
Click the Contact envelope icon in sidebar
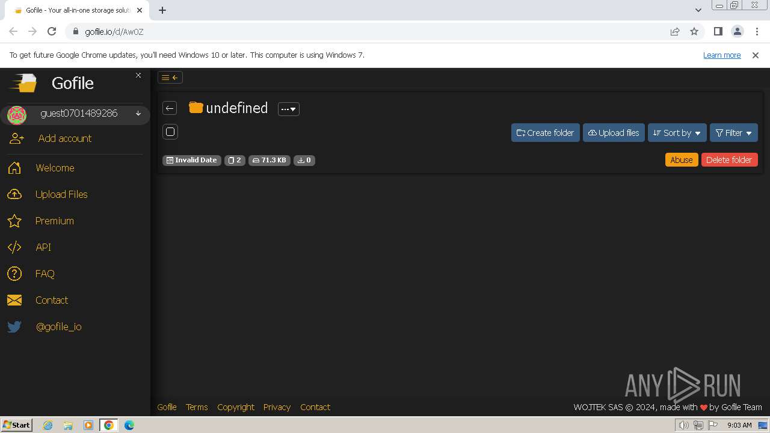[x=14, y=300]
